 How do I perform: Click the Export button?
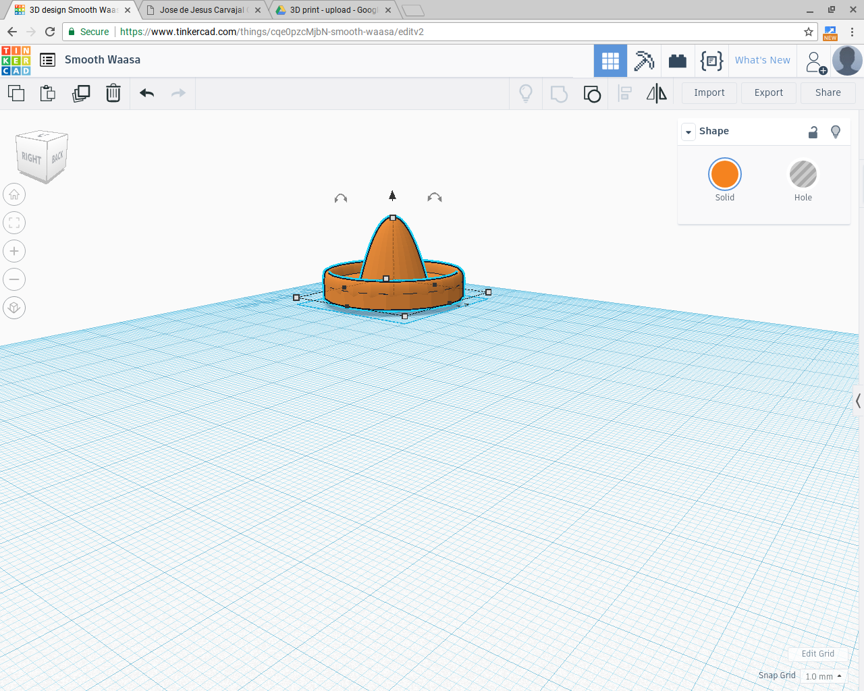[x=769, y=92]
